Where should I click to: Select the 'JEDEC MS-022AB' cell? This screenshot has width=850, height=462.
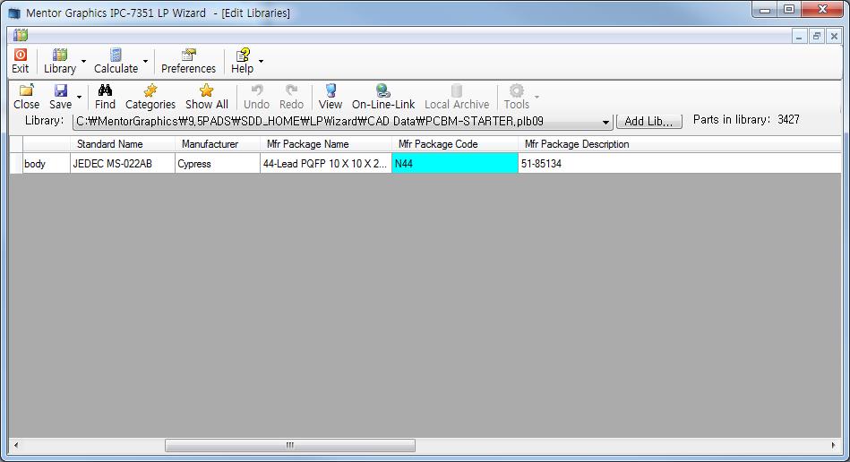pyautogui.click(x=123, y=164)
